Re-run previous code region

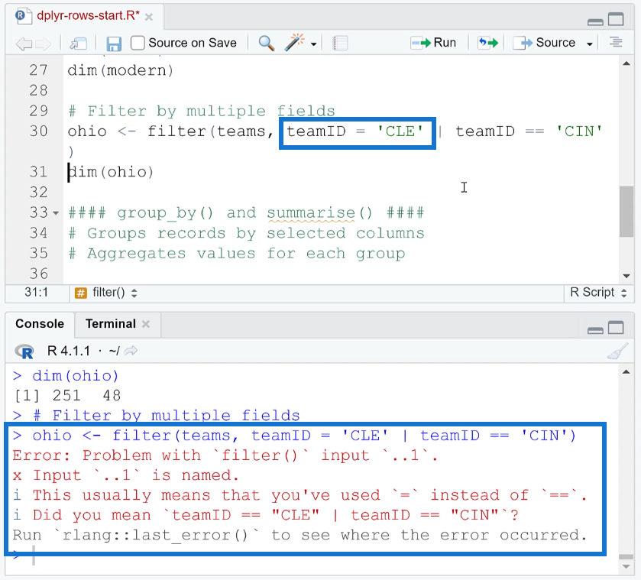click(488, 43)
